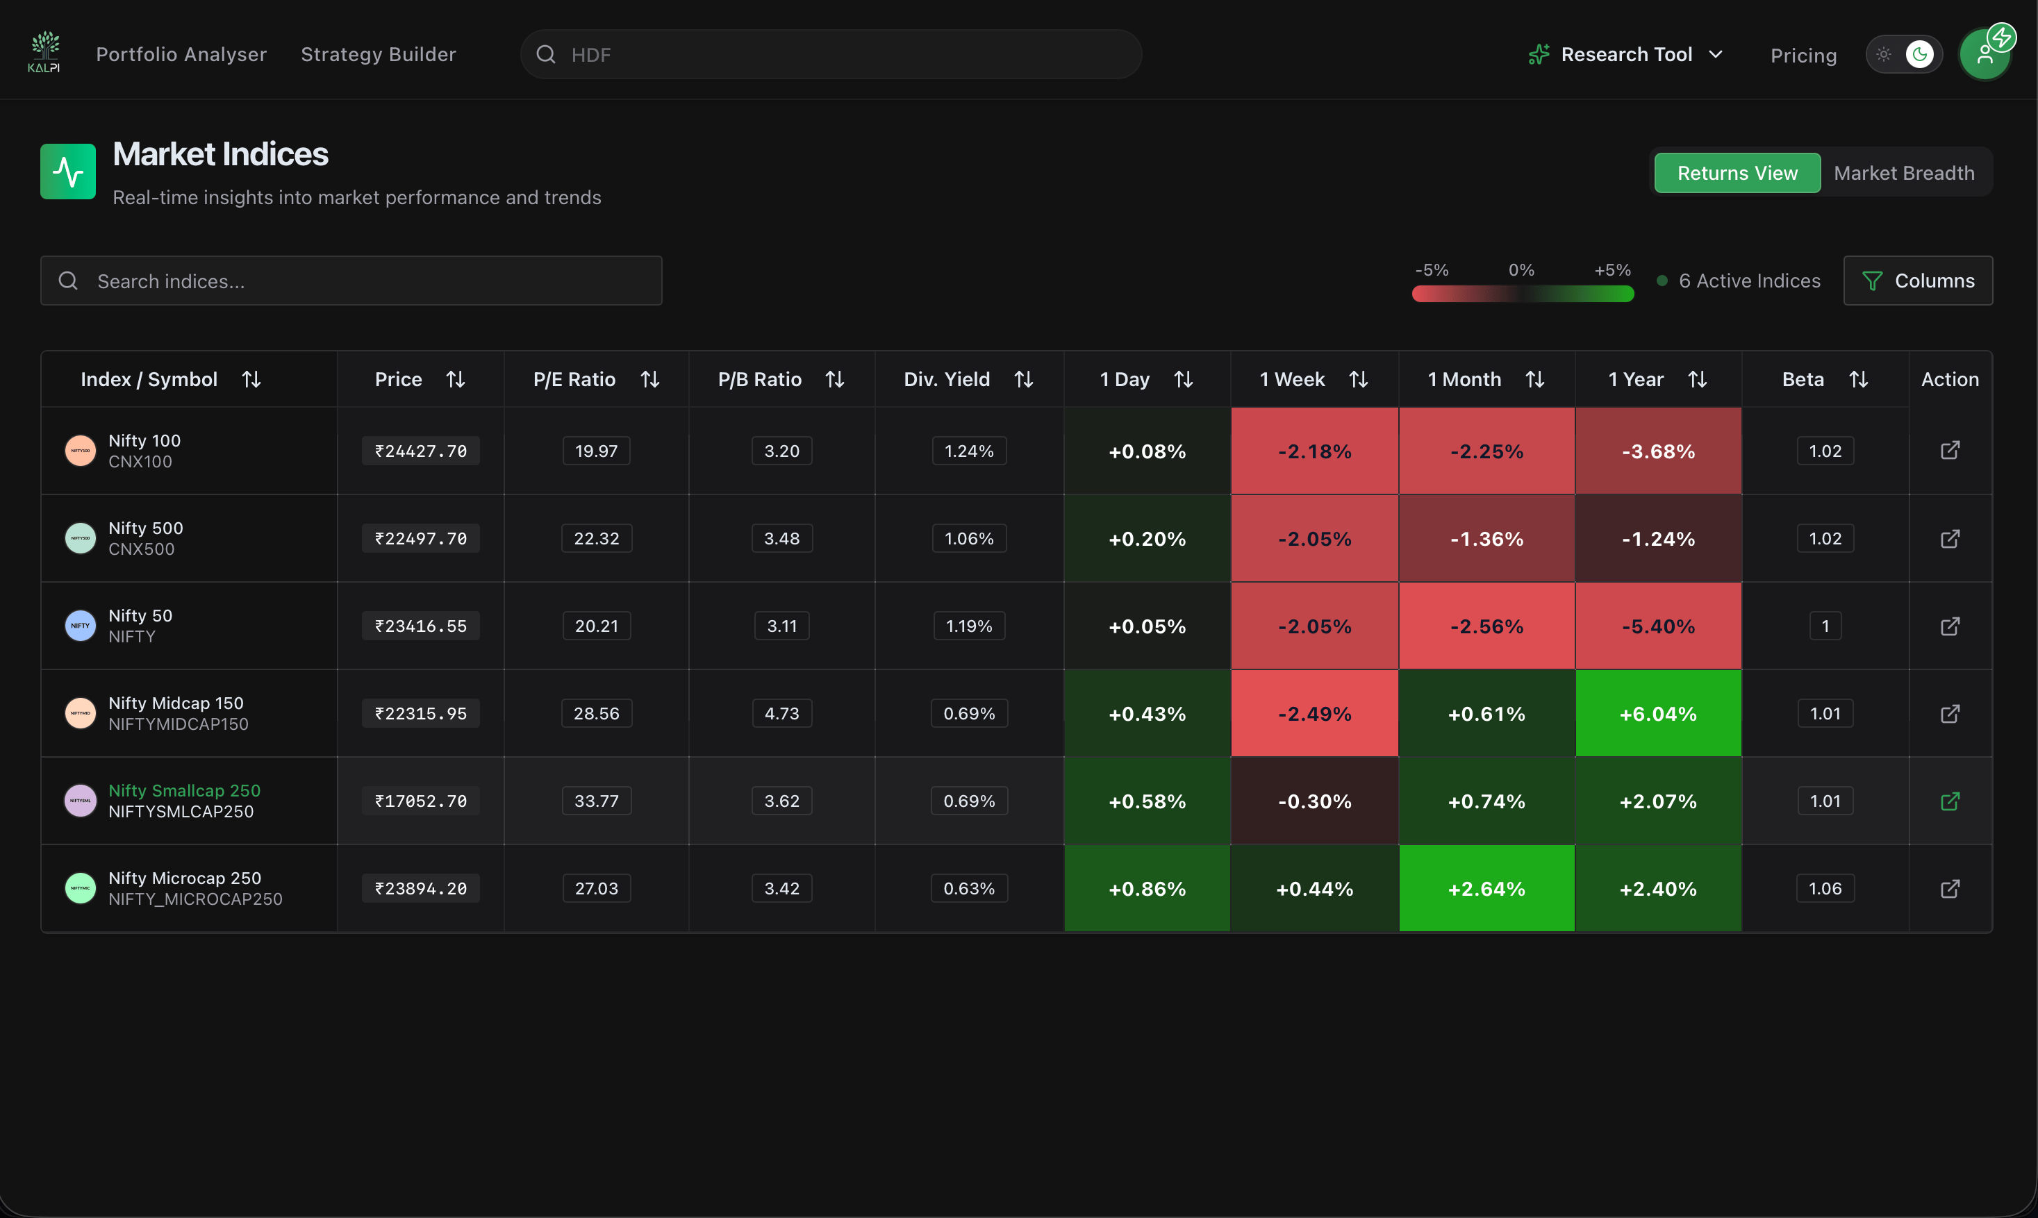Sort by Index / Symbol arrows
The width and height of the screenshot is (2038, 1218).
tap(252, 379)
